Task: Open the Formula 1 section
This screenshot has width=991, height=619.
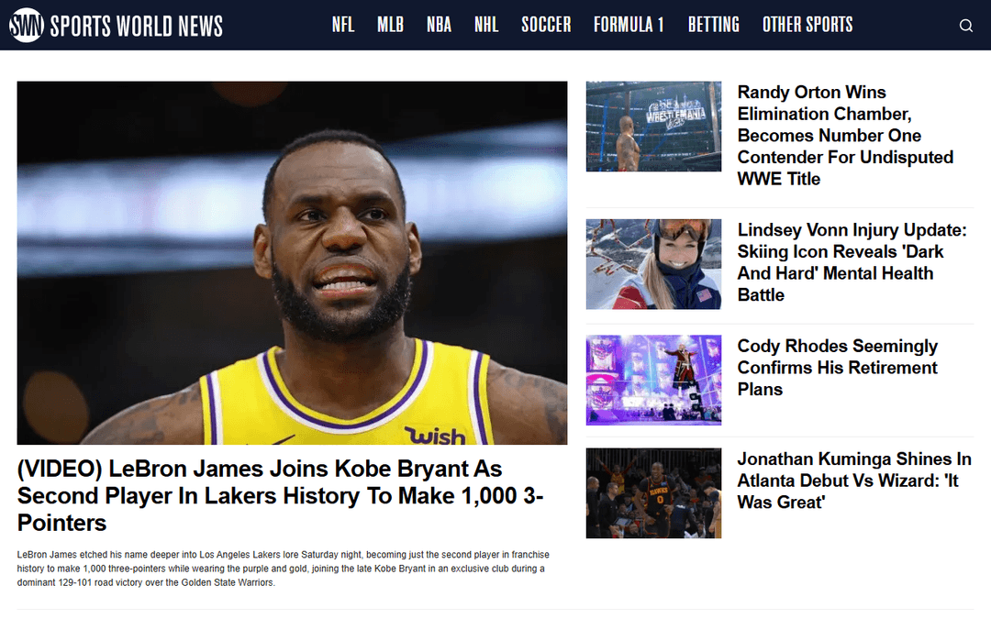Action: click(629, 25)
